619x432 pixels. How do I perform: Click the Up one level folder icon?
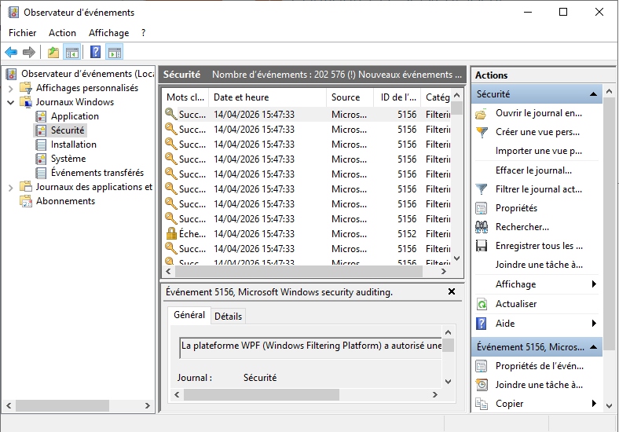(53, 52)
